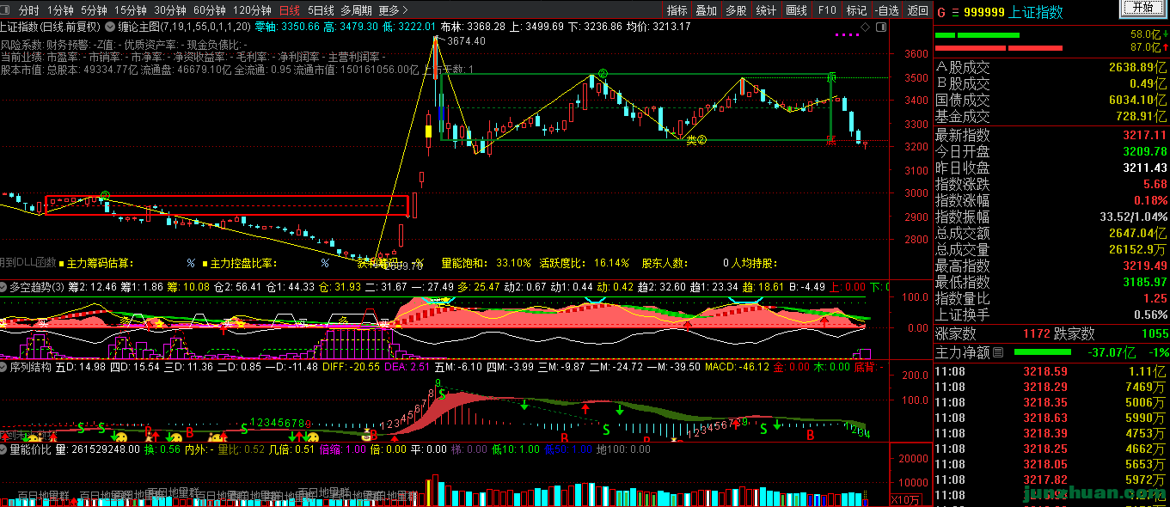Click the diamond icon at chart top right

865,27
